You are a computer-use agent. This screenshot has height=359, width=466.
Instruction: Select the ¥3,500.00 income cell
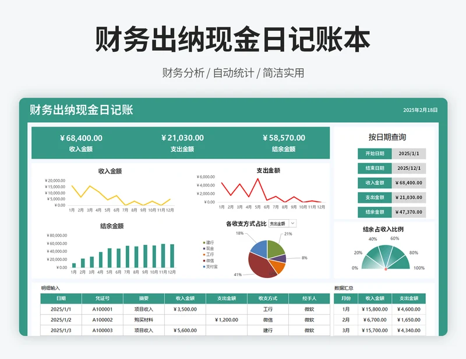point(185,309)
